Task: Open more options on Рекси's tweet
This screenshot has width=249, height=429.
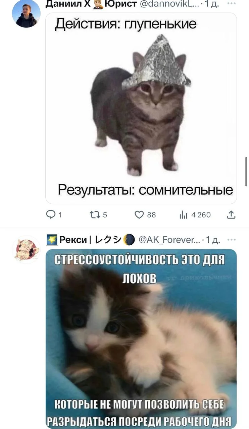Action: (231, 240)
